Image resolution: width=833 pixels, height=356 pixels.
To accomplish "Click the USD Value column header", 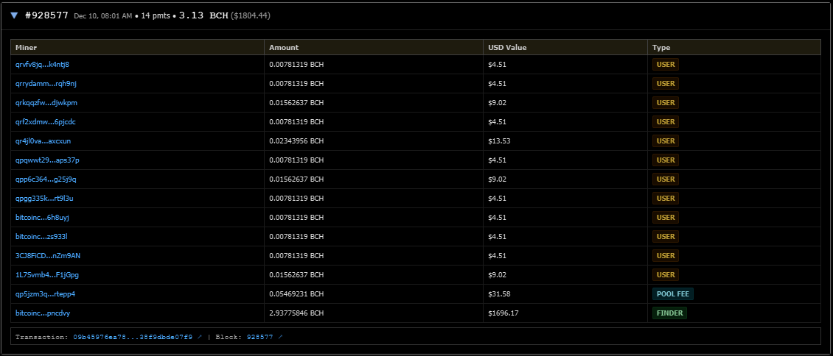I will click(565, 48).
